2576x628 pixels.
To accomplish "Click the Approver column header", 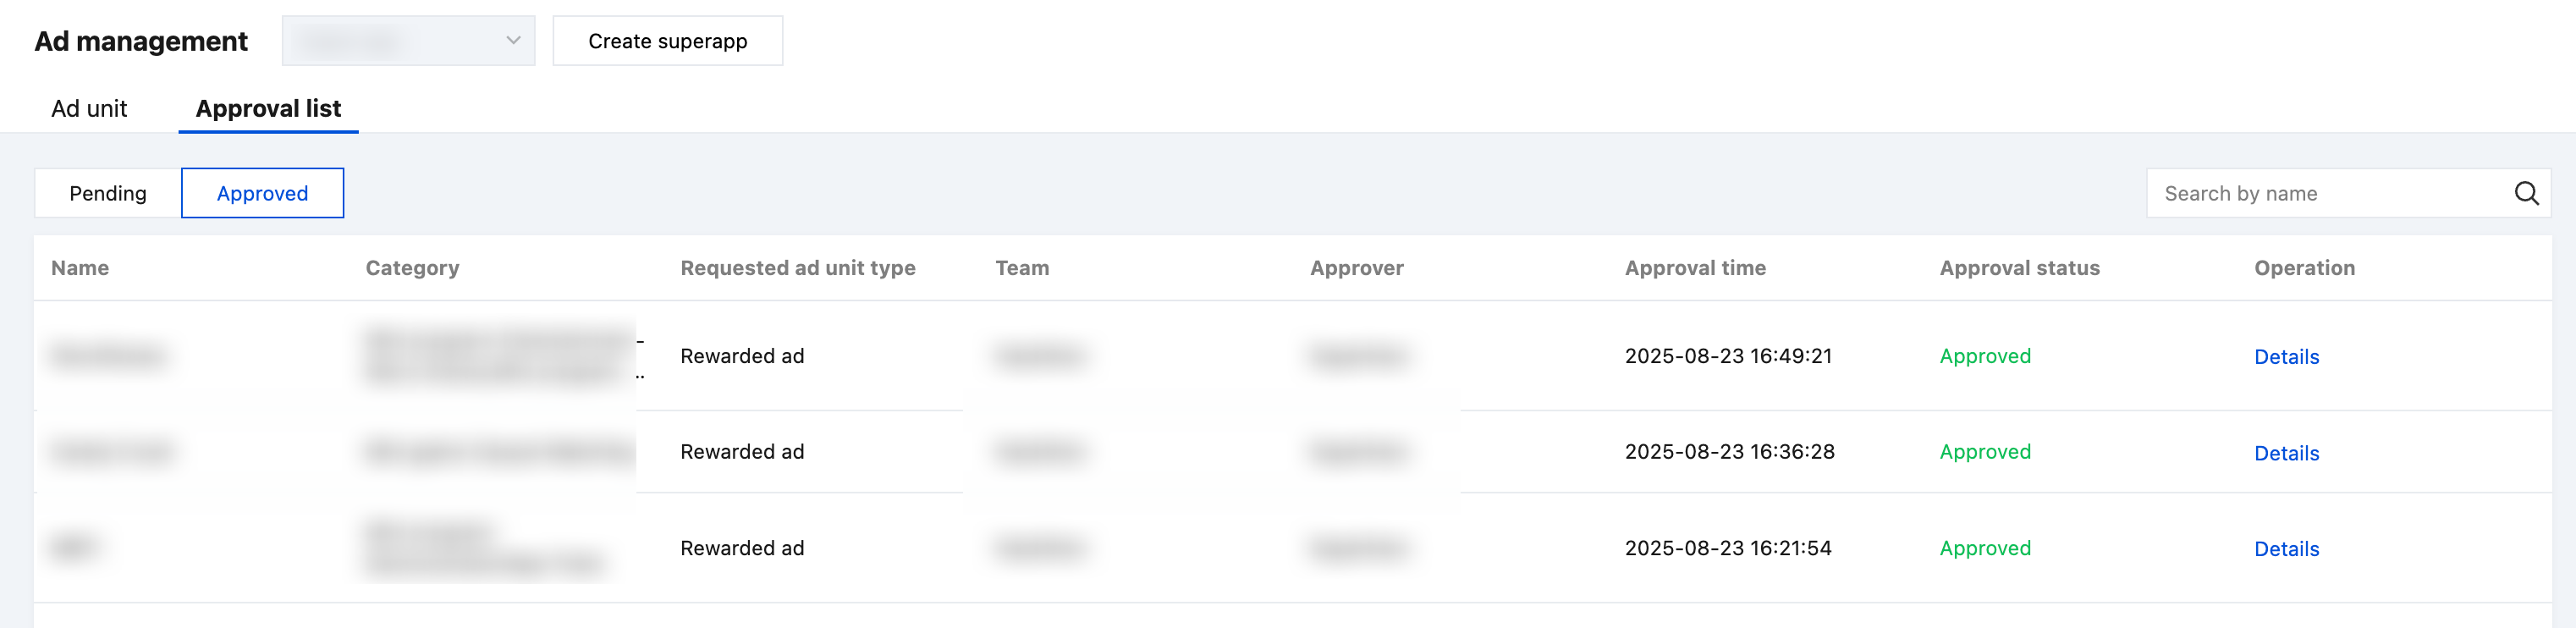I will tap(1356, 268).
